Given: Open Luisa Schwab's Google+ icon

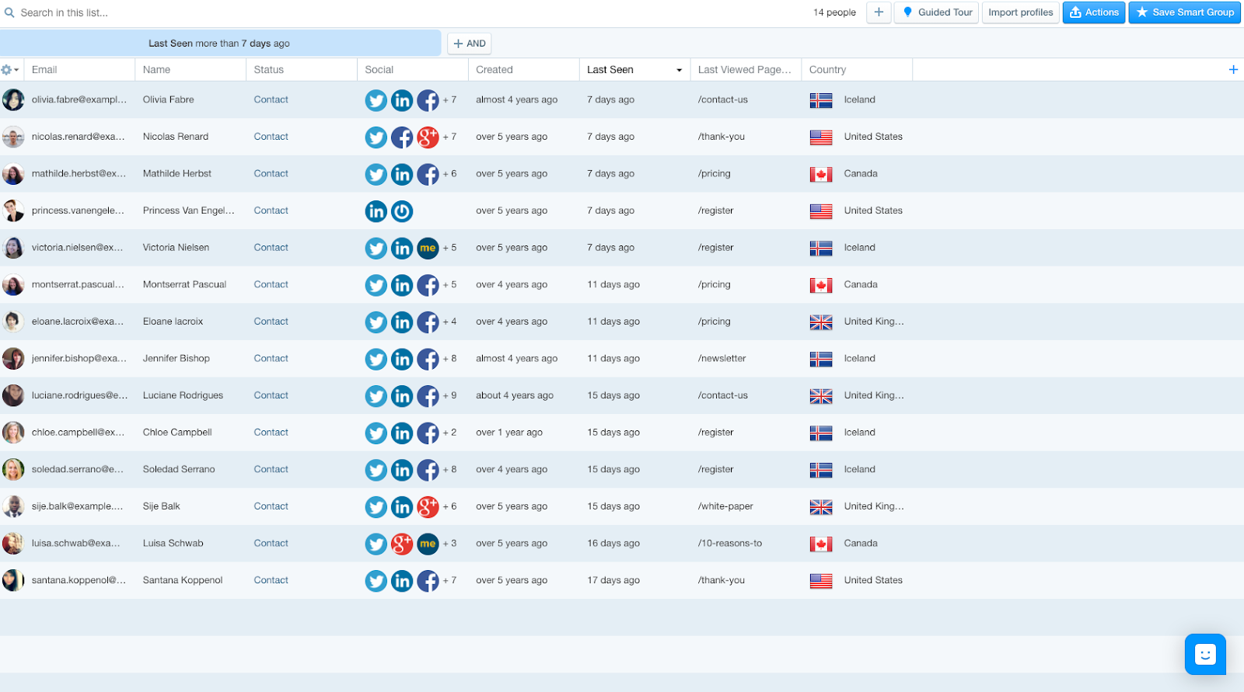Looking at the screenshot, I should coord(402,544).
